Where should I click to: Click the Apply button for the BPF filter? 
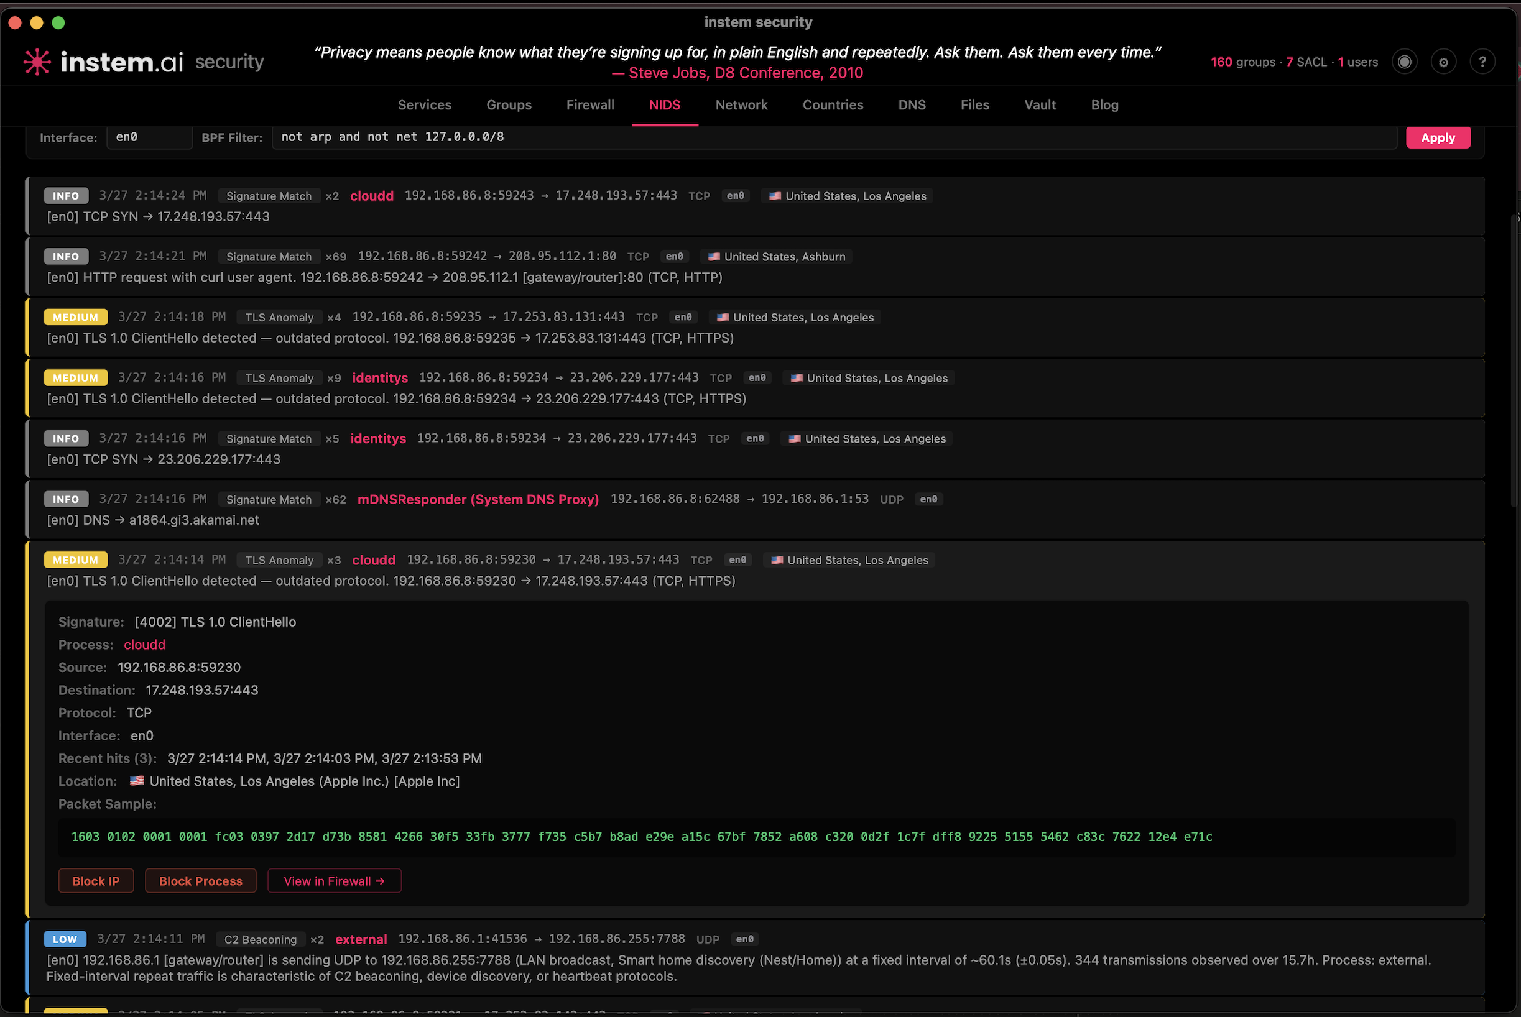1438,137
